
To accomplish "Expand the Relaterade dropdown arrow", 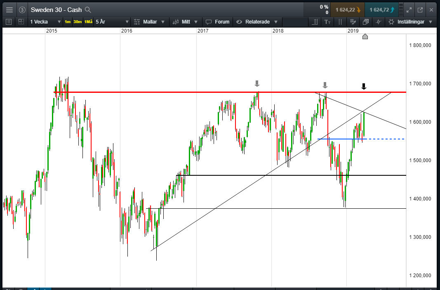I will (x=276, y=22).
